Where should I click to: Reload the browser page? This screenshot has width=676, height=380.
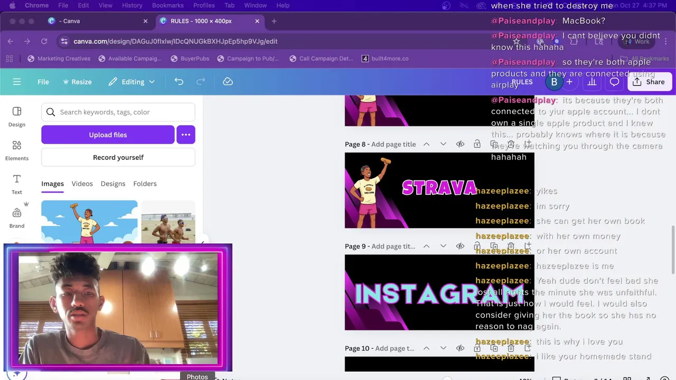44,41
